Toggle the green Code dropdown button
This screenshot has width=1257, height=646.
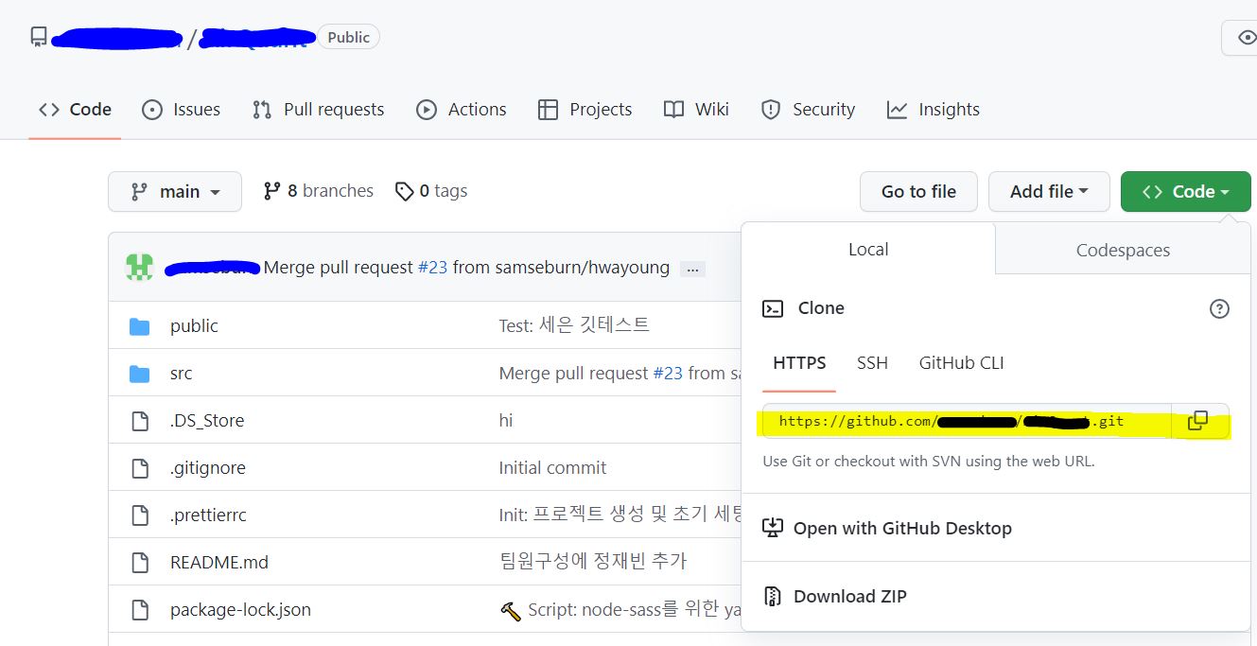1186,191
